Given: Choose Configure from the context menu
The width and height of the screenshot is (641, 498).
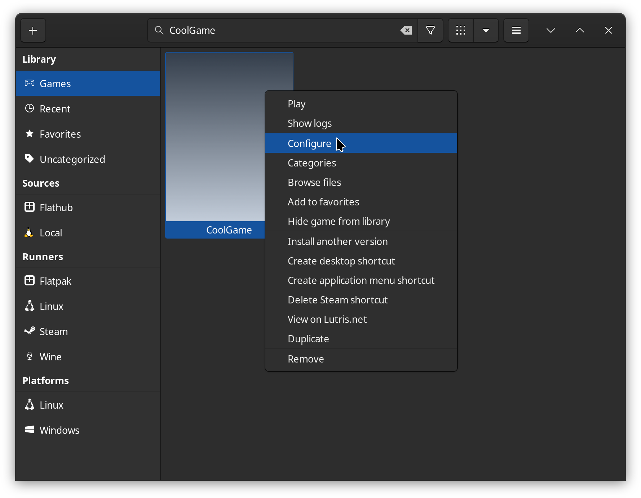Looking at the screenshot, I should [x=309, y=143].
